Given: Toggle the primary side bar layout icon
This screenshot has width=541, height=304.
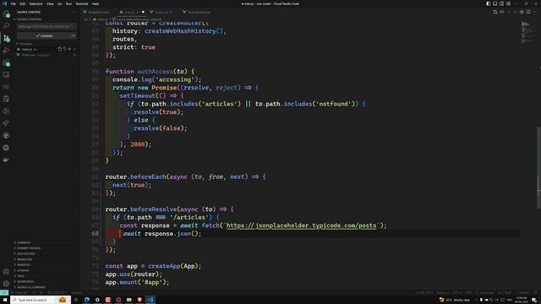Looking at the screenshot, I should click(489, 3).
